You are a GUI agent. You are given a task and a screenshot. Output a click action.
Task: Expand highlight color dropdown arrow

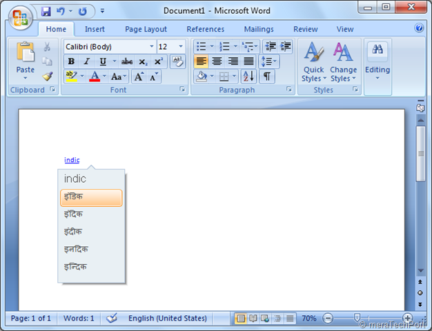(82, 77)
